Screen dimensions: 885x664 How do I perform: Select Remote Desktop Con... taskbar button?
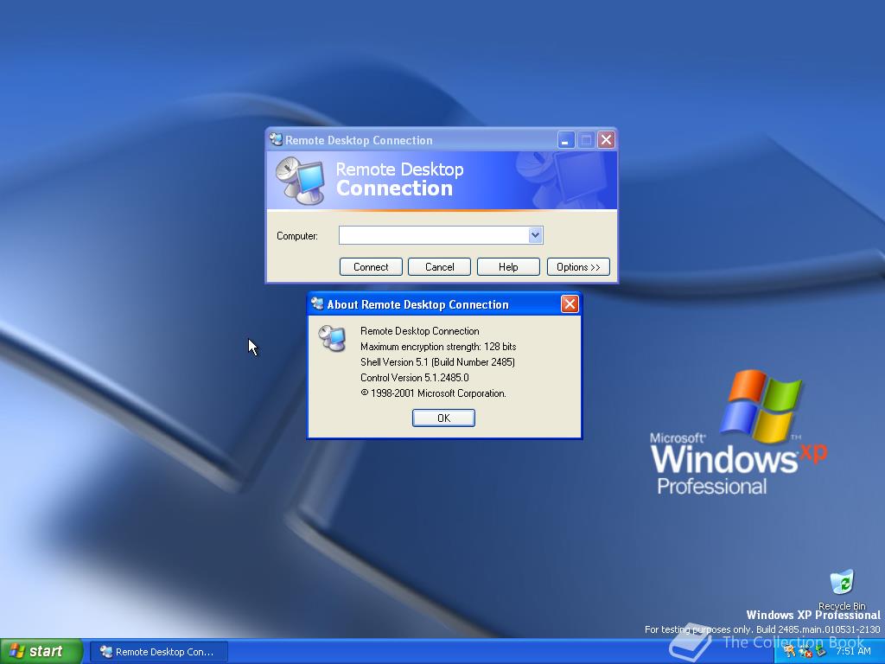point(159,652)
